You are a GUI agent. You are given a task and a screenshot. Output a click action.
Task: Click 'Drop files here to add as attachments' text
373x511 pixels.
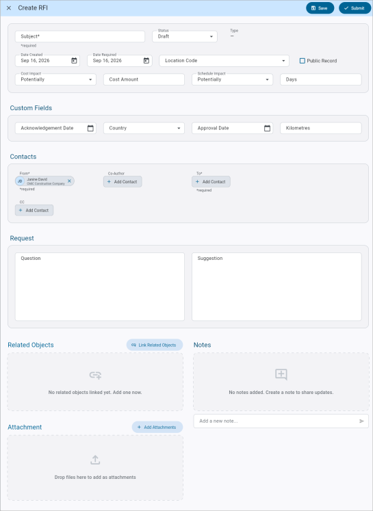95,477
